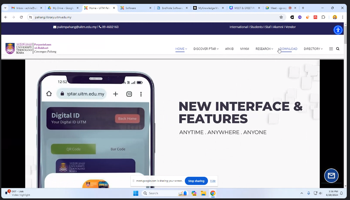Open the DET - LAA widget on taskbar
The width and height of the screenshot is (350, 200).
[18, 193]
